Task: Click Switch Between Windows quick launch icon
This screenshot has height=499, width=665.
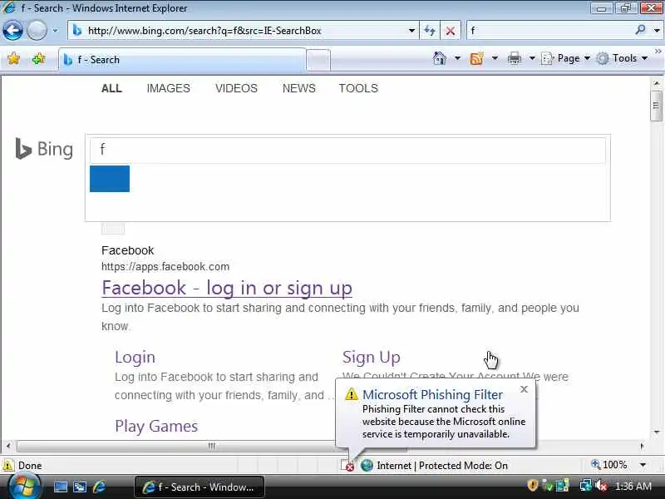Action: coord(80,487)
